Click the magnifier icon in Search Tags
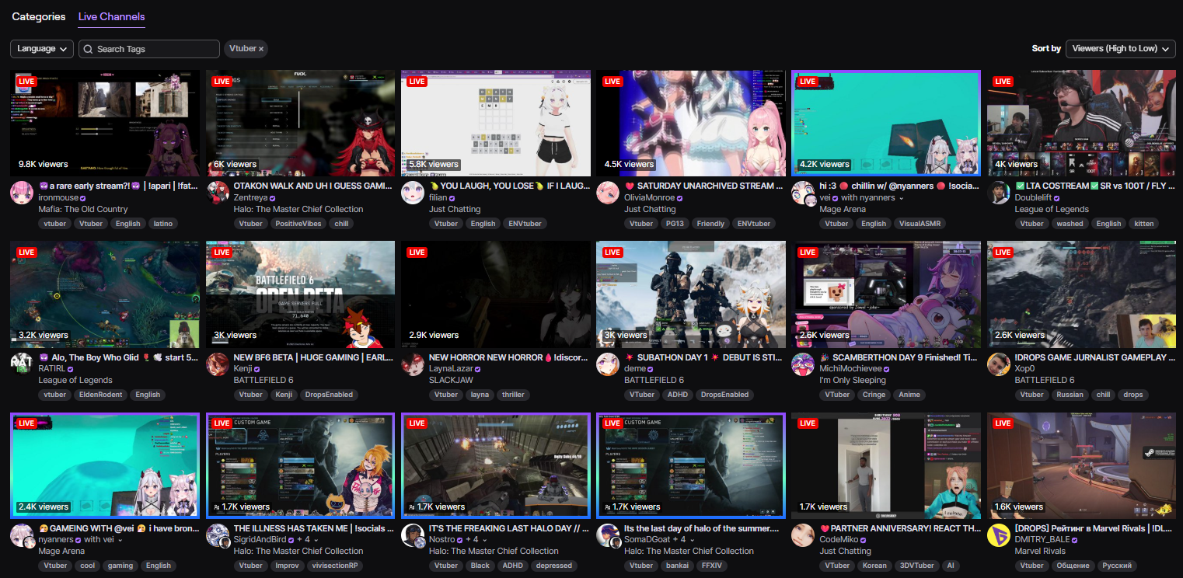Image resolution: width=1183 pixels, height=578 pixels. [88, 49]
